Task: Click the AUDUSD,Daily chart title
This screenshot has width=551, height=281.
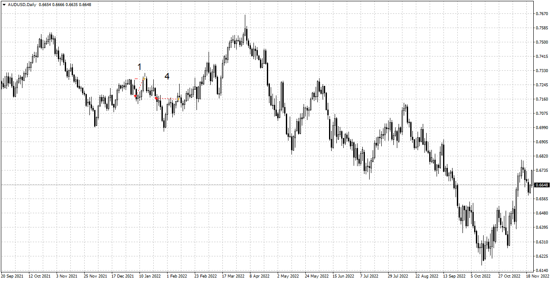Action: (22, 4)
